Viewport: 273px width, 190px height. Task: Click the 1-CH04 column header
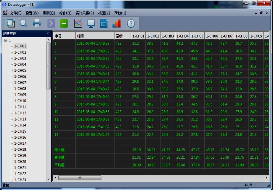tap(182, 36)
